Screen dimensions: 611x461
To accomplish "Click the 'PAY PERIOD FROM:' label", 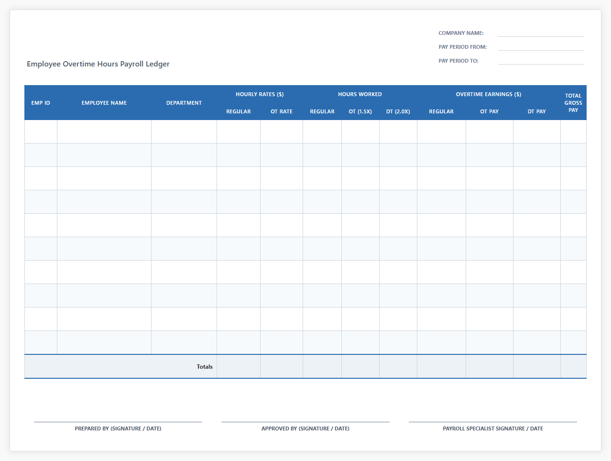I will click(x=462, y=47).
